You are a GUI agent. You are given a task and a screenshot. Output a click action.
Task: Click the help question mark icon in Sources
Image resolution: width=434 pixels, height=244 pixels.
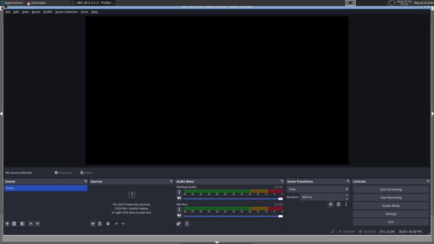point(132,195)
